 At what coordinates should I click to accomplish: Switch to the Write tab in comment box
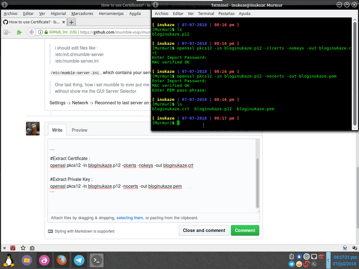[x=57, y=130]
